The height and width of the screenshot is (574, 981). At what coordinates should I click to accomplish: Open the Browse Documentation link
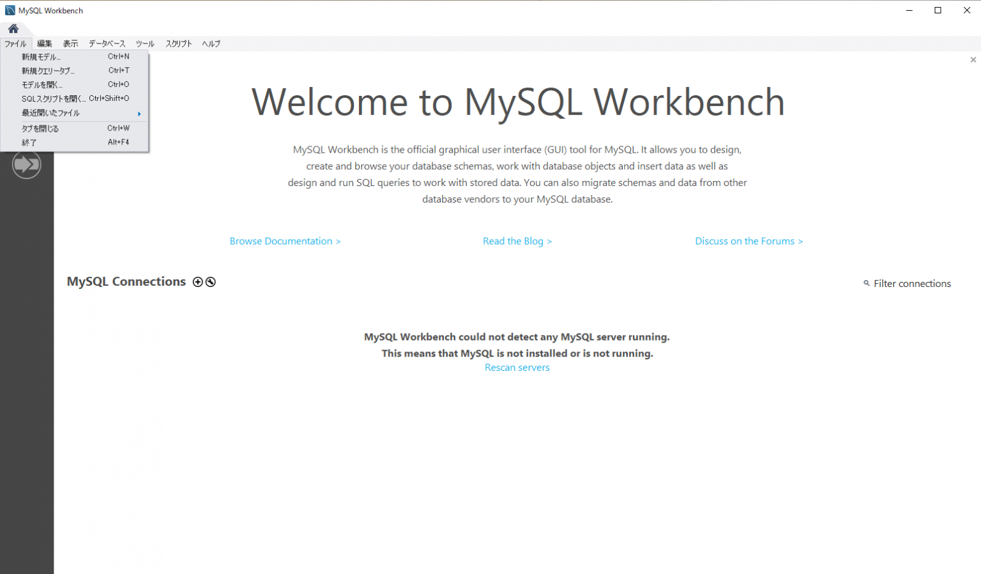click(285, 241)
